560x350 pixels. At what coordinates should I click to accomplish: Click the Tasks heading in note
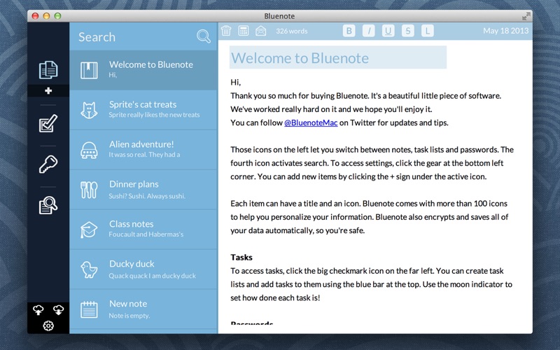tap(241, 257)
